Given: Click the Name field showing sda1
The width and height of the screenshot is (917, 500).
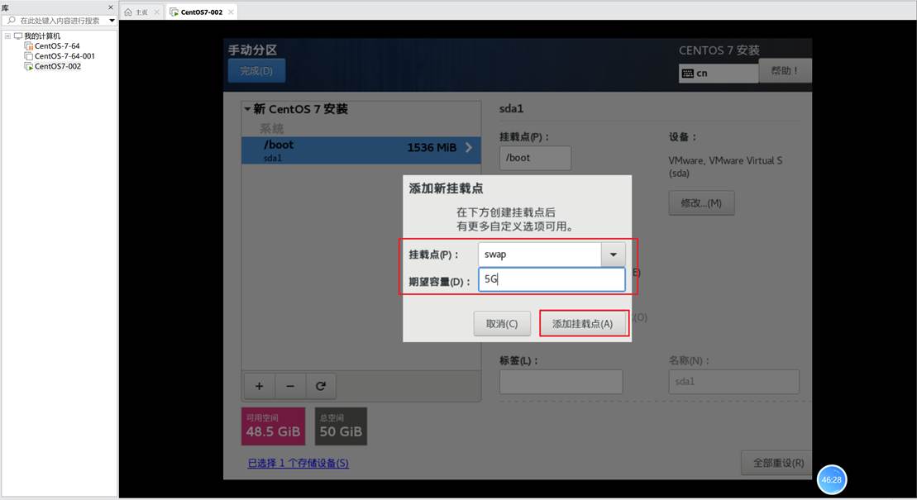Looking at the screenshot, I should click(734, 381).
